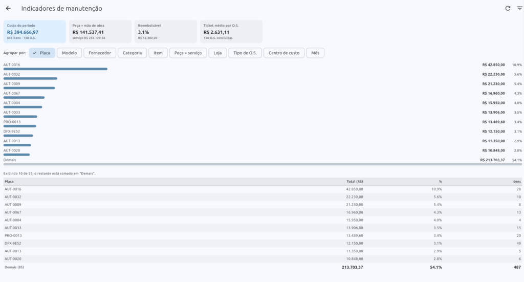The width and height of the screenshot is (524, 282).
Task: Click the 487 items total cell
Action: 517,267
